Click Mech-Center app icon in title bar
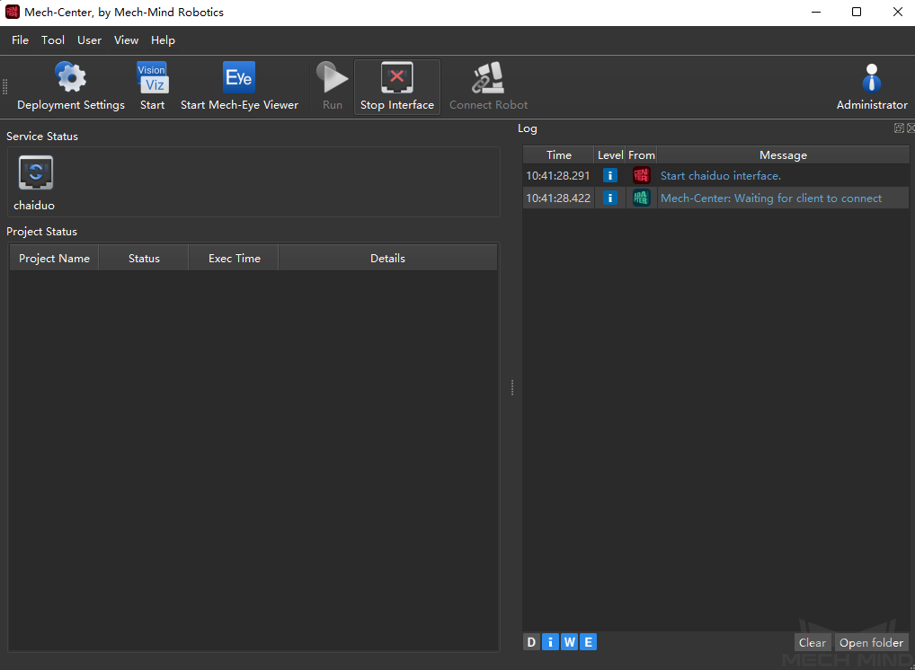The image size is (915, 670). 13,12
